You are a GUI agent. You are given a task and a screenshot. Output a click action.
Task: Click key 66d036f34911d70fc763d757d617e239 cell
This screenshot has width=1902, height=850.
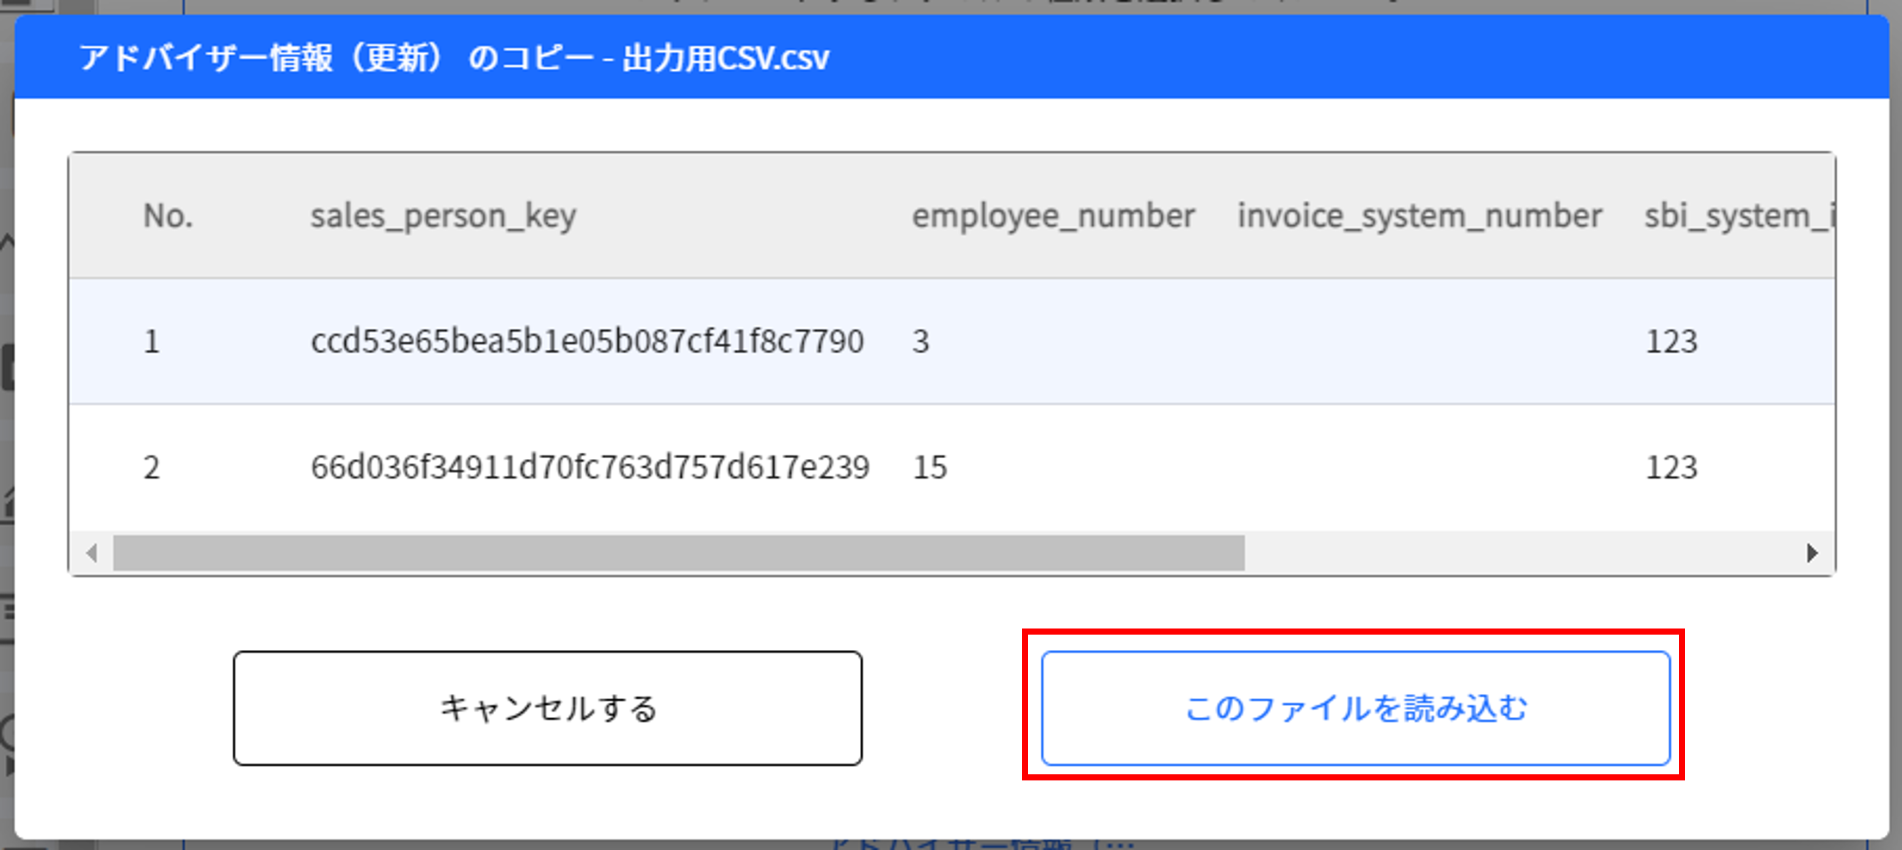point(590,467)
